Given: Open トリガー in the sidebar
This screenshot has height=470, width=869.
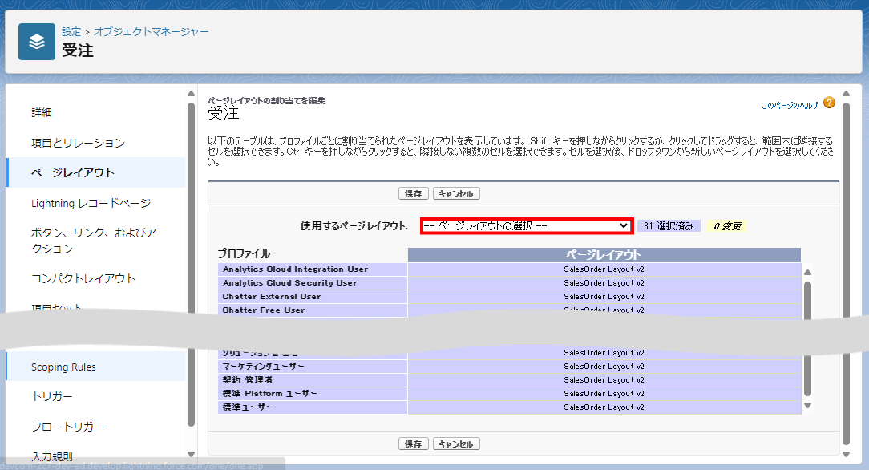Looking at the screenshot, I should pyautogui.click(x=52, y=397).
